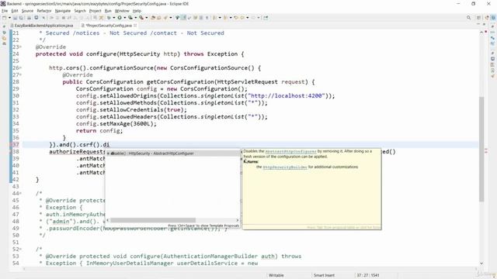Open the Debug configurations dropdown arrow
This screenshot has width=497, height=279.
114,18
